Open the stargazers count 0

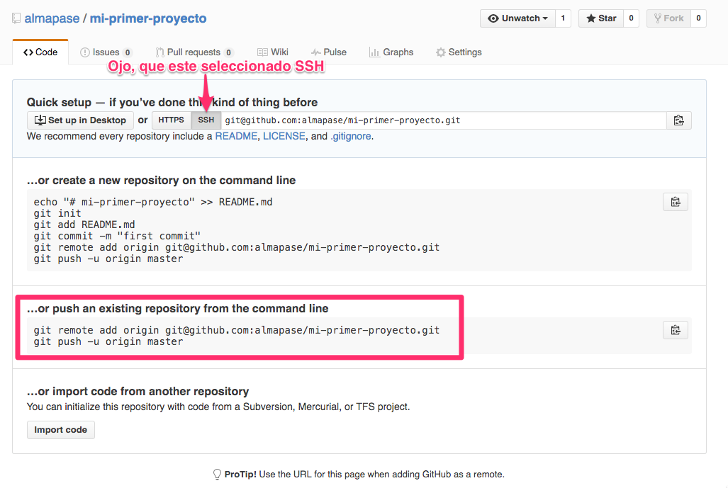pyautogui.click(x=631, y=18)
